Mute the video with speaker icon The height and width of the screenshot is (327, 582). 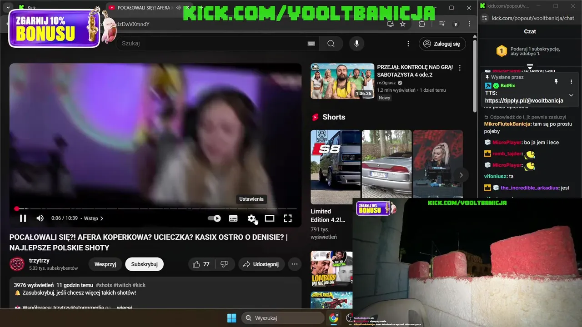click(x=40, y=218)
